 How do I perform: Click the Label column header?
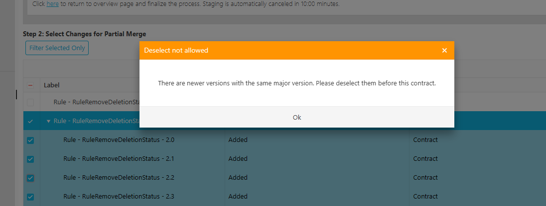(x=52, y=85)
